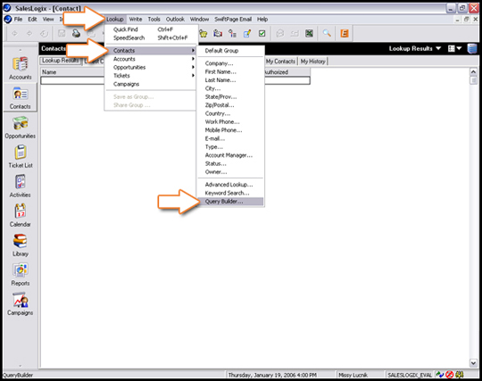Open the Write menu
482x381 pixels.
[x=136, y=19]
